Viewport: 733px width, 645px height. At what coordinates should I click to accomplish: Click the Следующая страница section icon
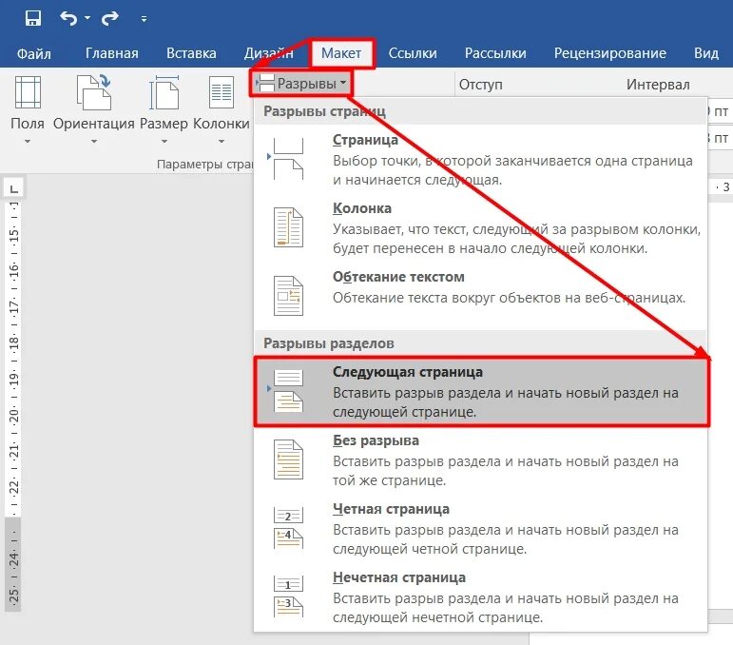coord(287,390)
